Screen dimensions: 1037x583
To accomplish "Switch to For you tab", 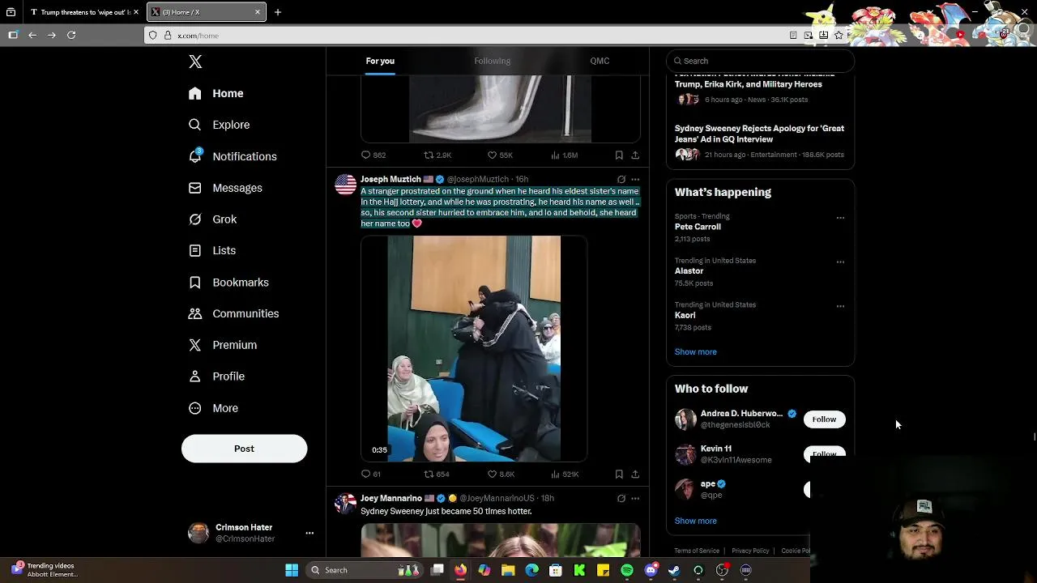I will (380, 61).
